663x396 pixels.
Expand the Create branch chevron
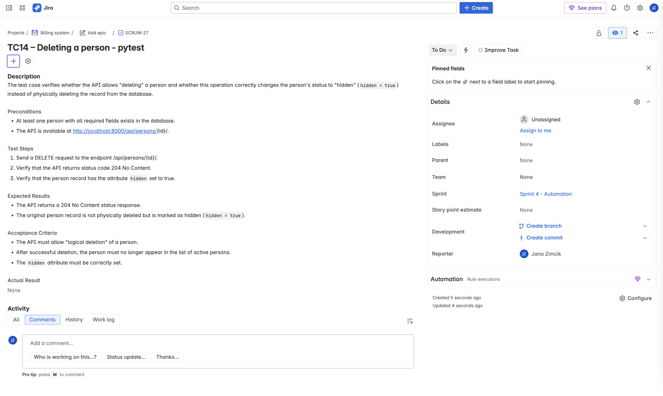(x=645, y=226)
